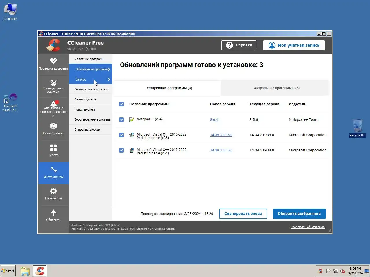Screen dimensions: 370x277
Task: Uncheck the Visual C++ Redistributable (x86) checkbox
Action: (121, 135)
